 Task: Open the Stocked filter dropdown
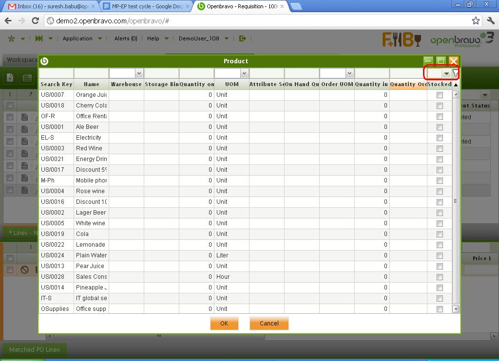tap(446, 73)
